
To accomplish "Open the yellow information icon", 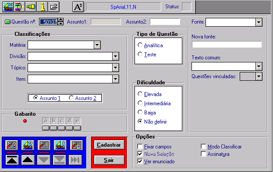I will tap(43, 7).
